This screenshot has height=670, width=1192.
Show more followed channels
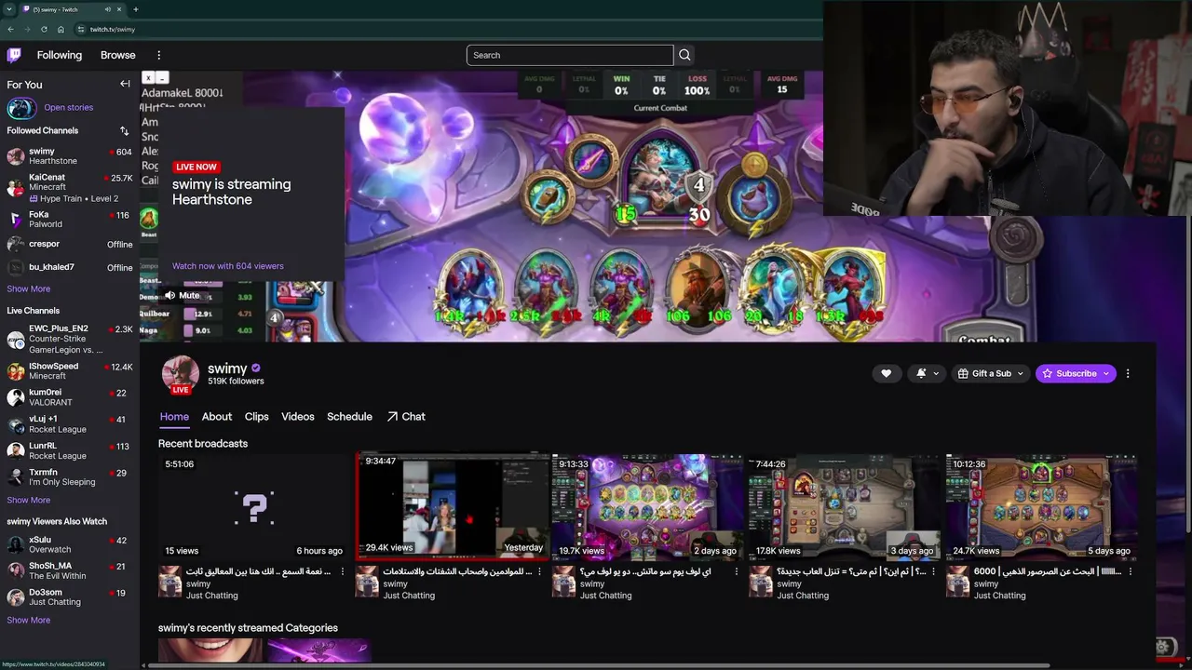[x=29, y=289]
